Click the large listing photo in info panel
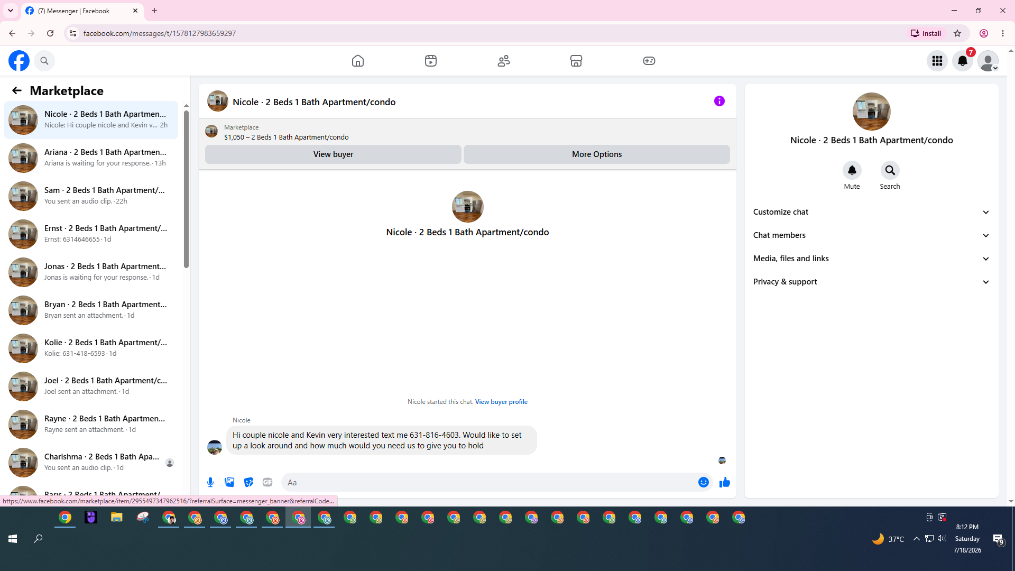 point(871,112)
